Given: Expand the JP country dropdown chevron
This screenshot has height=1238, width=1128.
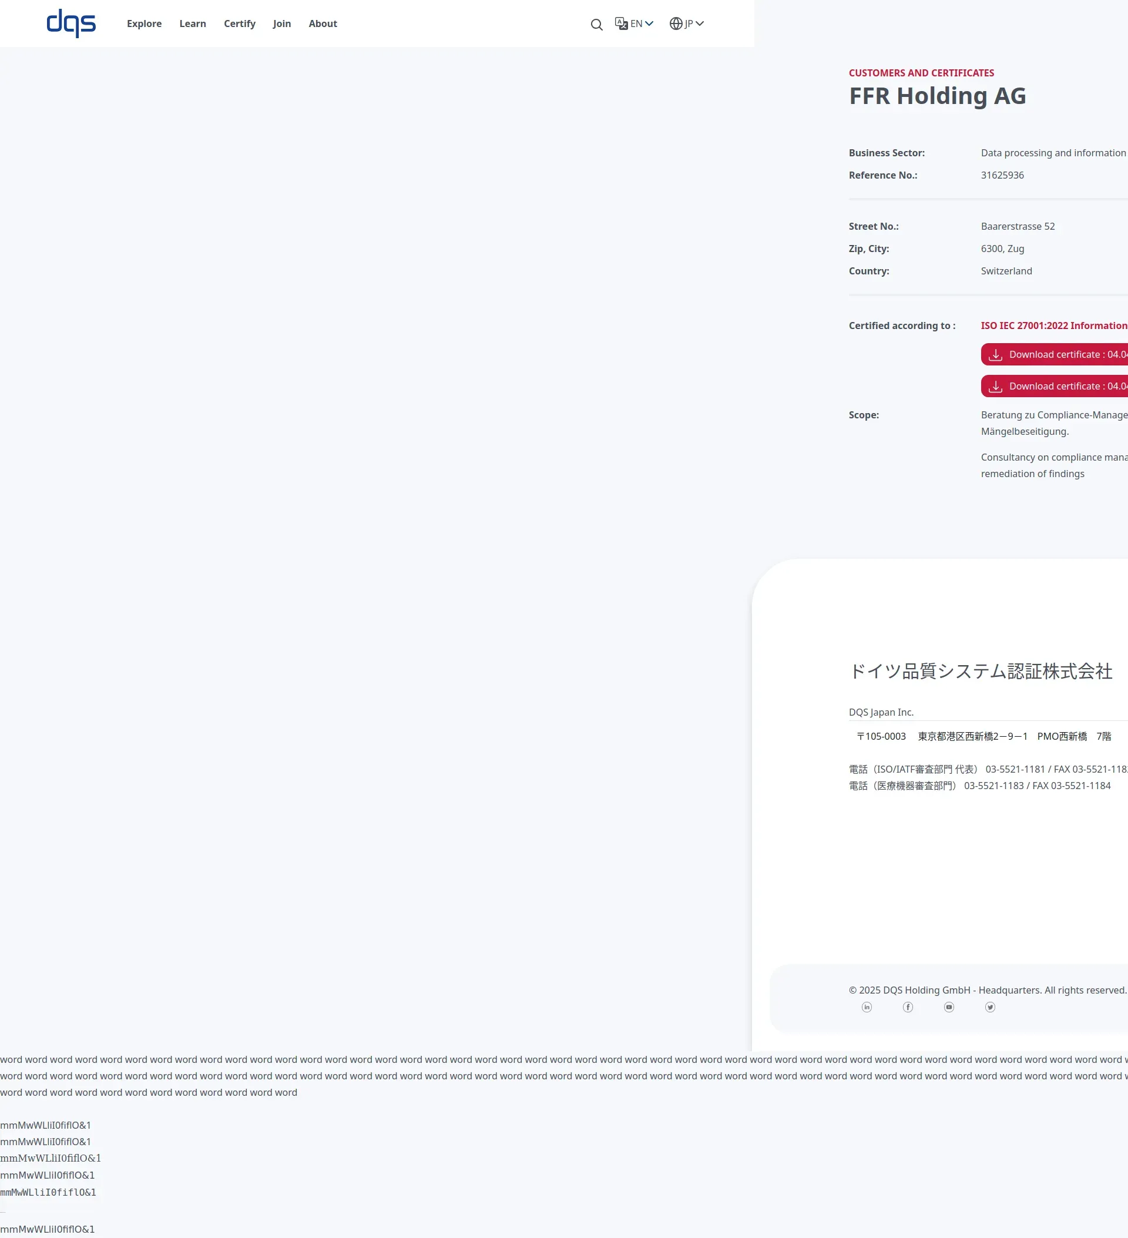Looking at the screenshot, I should click(699, 24).
